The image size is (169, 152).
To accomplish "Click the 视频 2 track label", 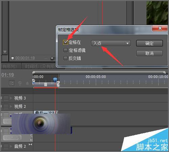I will 20,107.
